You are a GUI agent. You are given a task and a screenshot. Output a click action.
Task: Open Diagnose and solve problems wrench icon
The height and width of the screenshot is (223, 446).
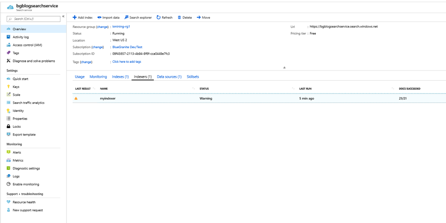click(9, 61)
